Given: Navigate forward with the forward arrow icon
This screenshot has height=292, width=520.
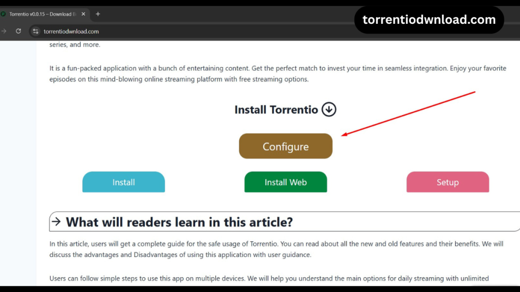Looking at the screenshot, I should click(5, 31).
